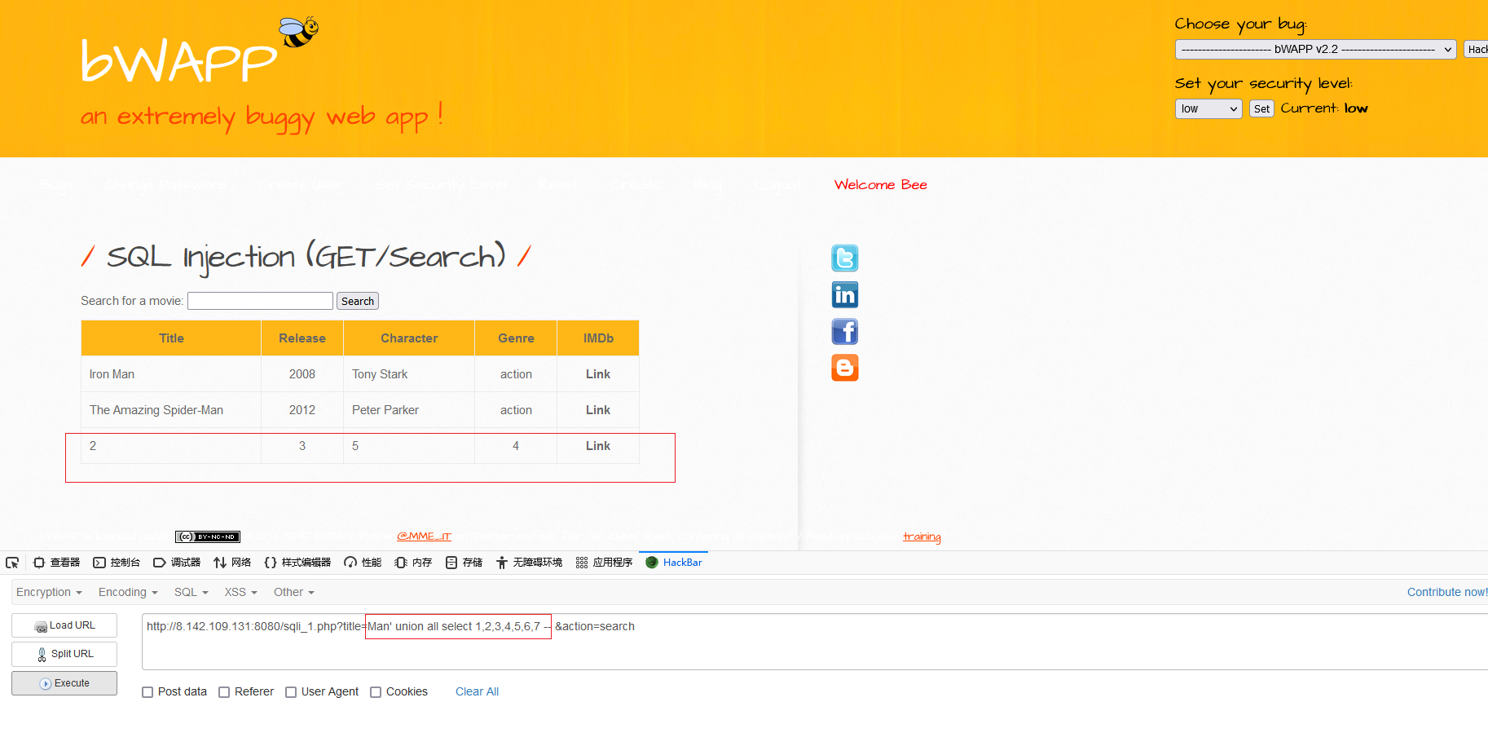Viewport: 1488px width, 755px height.
Task: Click the Clear All link
Action: pyautogui.click(x=477, y=691)
